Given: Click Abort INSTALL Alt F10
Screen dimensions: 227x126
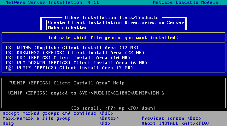Looking at the screenshot, I should coord(176,123).
